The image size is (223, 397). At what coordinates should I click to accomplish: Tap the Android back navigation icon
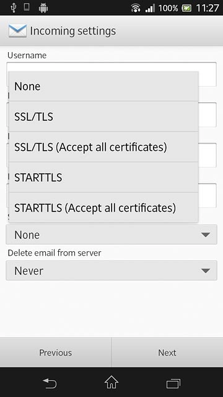50,383
